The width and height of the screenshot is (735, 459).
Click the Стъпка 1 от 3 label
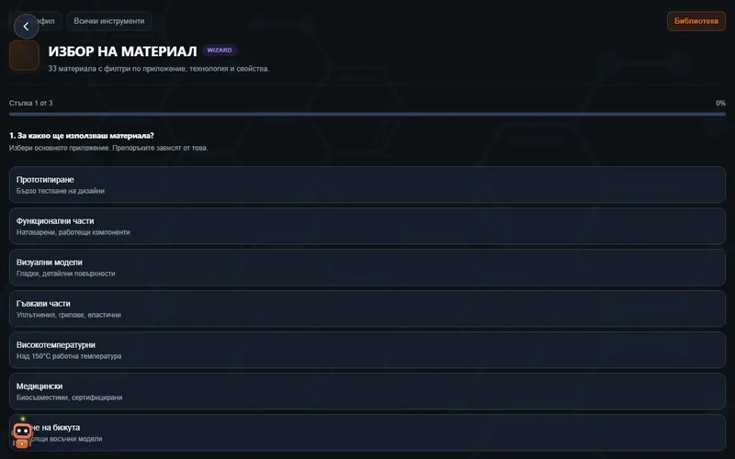[x=31, y=103]
